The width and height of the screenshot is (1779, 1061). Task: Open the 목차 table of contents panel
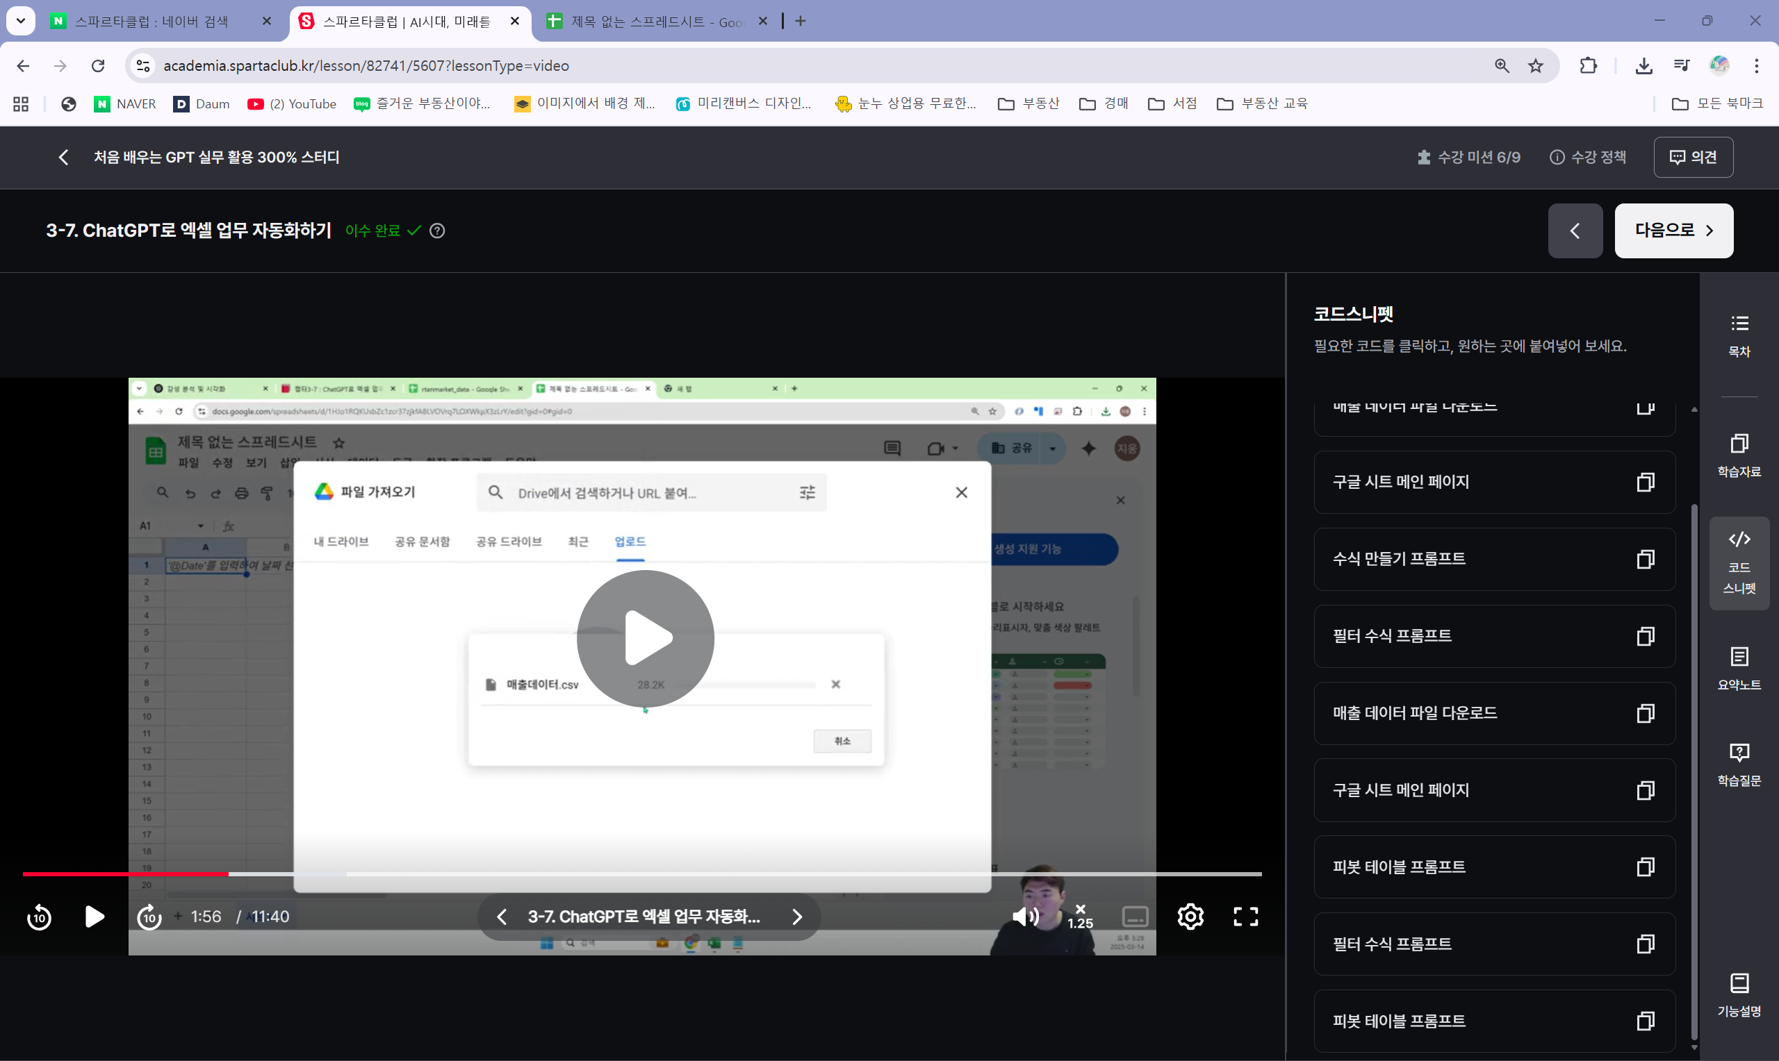point(1739,336)
